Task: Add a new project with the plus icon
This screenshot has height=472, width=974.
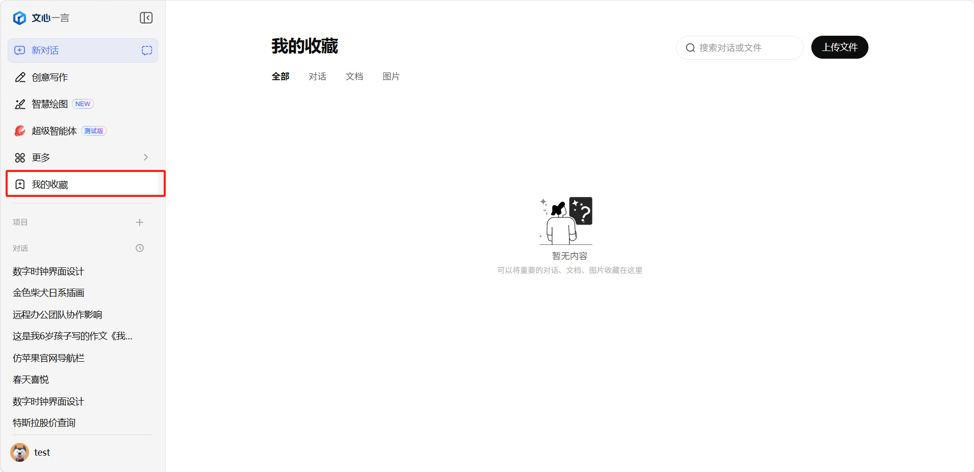Action: [140, 222]
